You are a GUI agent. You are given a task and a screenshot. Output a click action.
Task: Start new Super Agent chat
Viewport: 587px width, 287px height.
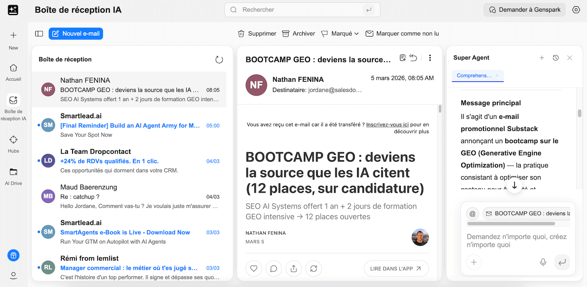pyautogui.click(x=542, y=58)
